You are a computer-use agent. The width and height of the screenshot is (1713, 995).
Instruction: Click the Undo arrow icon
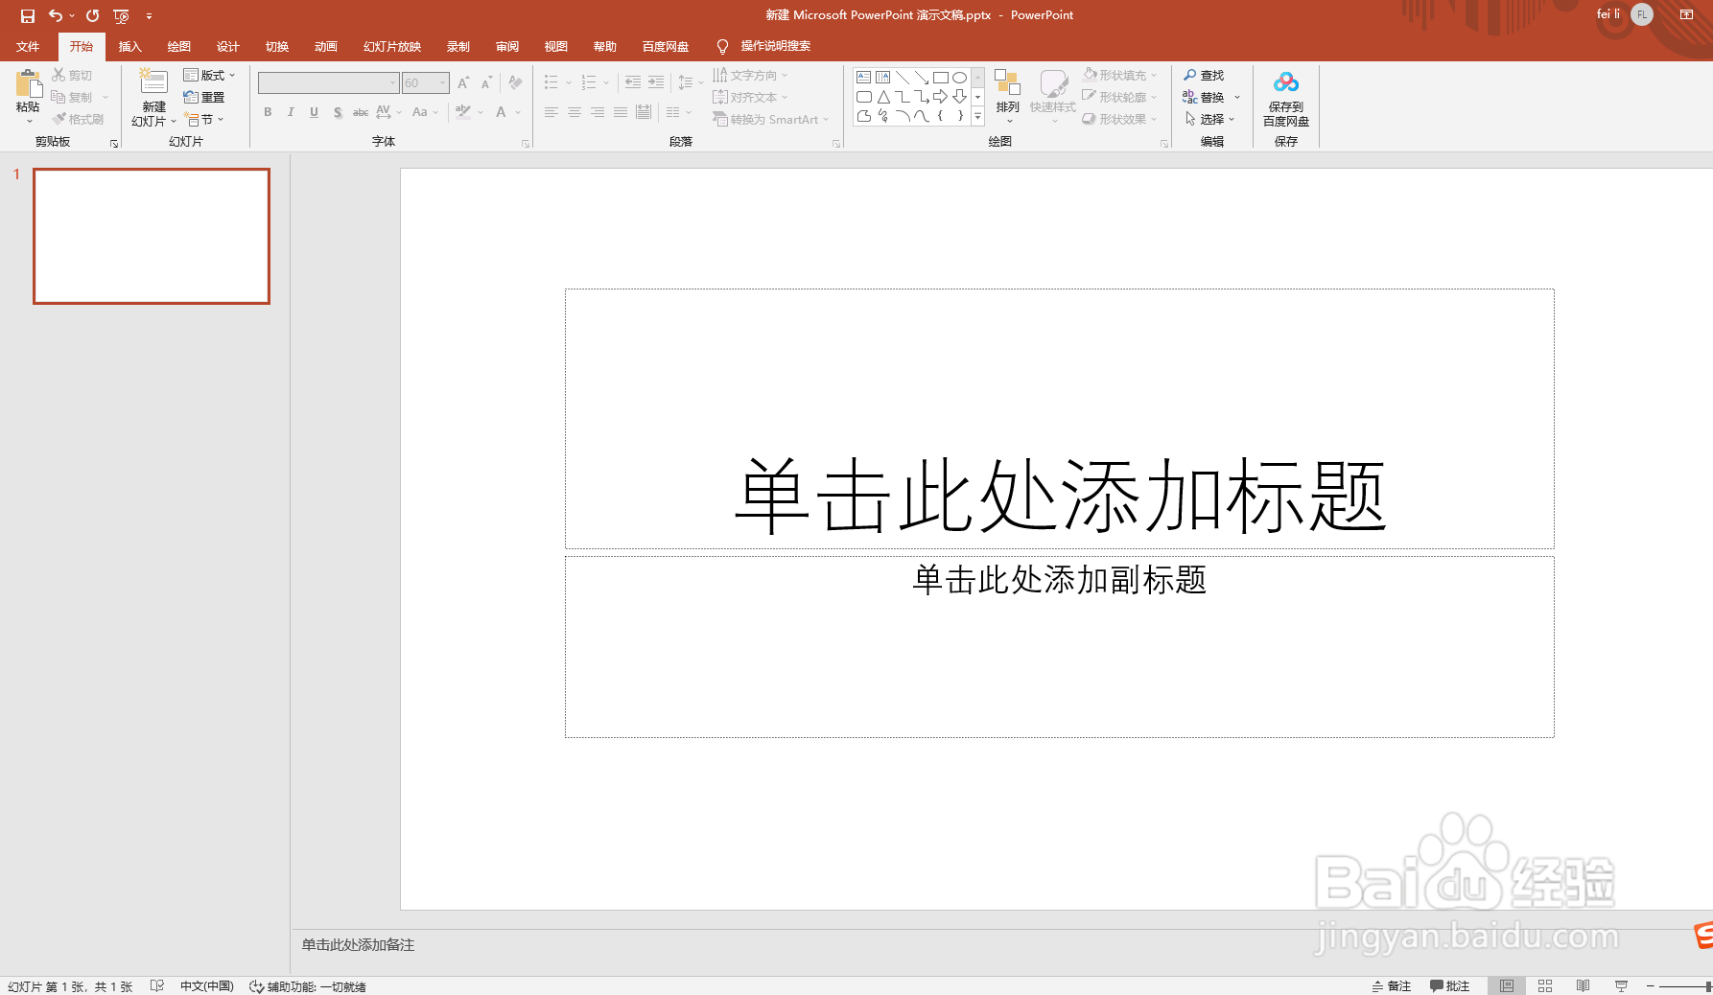(56, 15)
